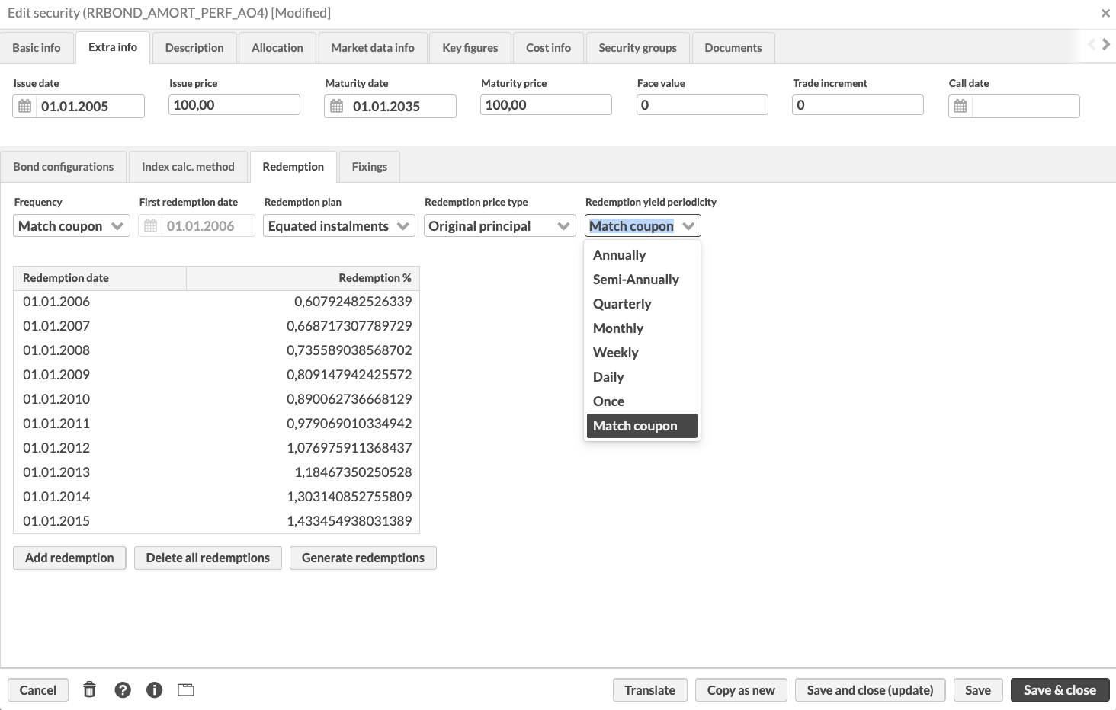Image resolution: width=1116 pixels, height=710 pixels.
Task: Sort by Redemption % column header
Action: tap(303, 278)
